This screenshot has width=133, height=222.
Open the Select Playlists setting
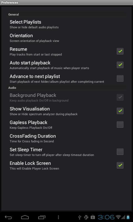pos(66,24)
